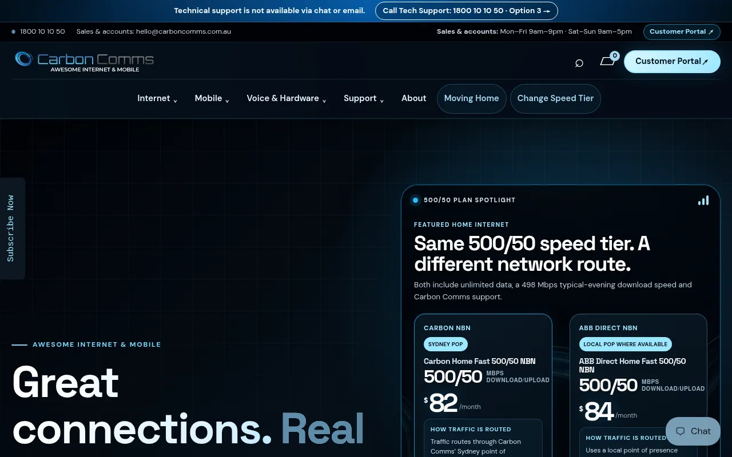Image resolution: width=732 pixels, height=457 pixels.
Task: Click Call Tech Support 1800 10 10 50 button
Action: click(x=466, y=11)
